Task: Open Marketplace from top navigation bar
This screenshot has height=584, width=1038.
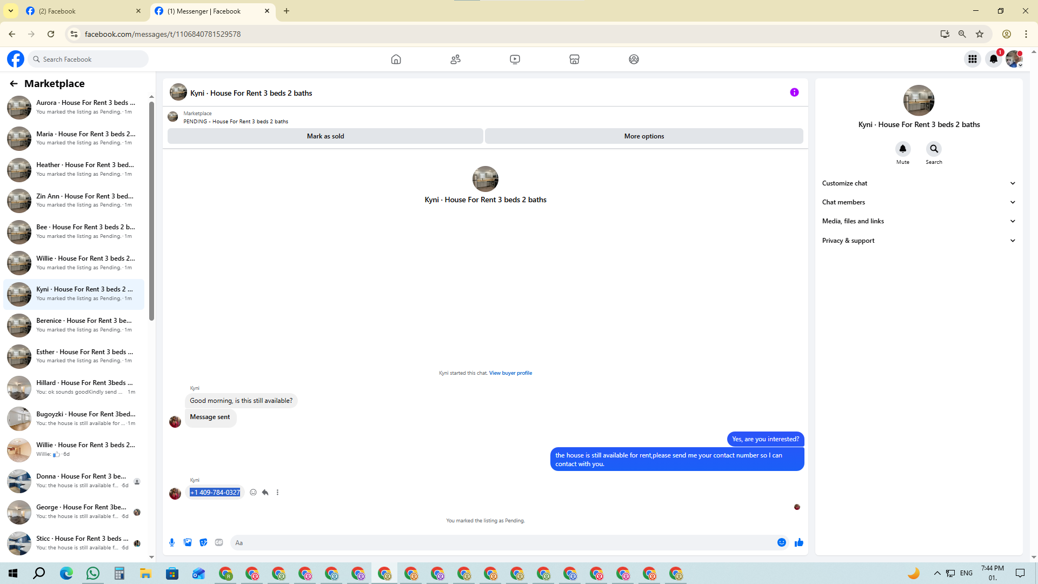Action: (x=574, y=59)
